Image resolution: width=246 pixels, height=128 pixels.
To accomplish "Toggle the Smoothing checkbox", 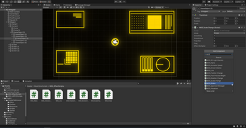I will point(215,36).
